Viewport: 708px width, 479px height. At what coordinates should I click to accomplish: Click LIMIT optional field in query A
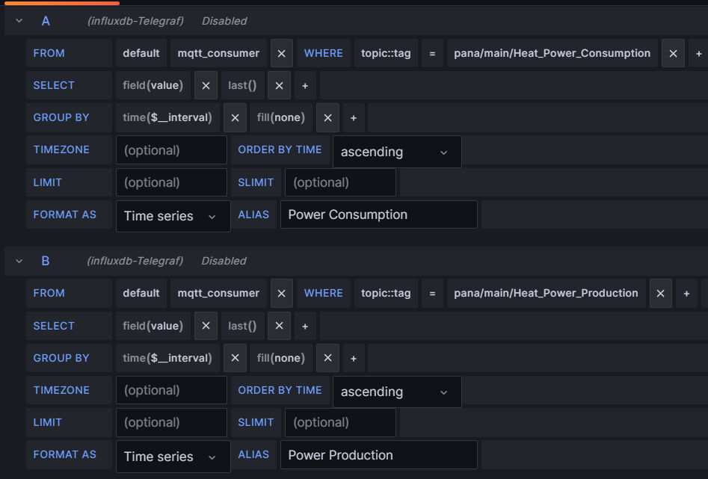pos(171,182)
